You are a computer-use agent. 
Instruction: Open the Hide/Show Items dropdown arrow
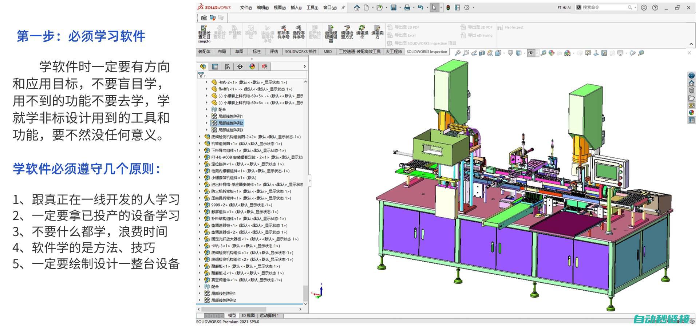[x=537, y=53]
